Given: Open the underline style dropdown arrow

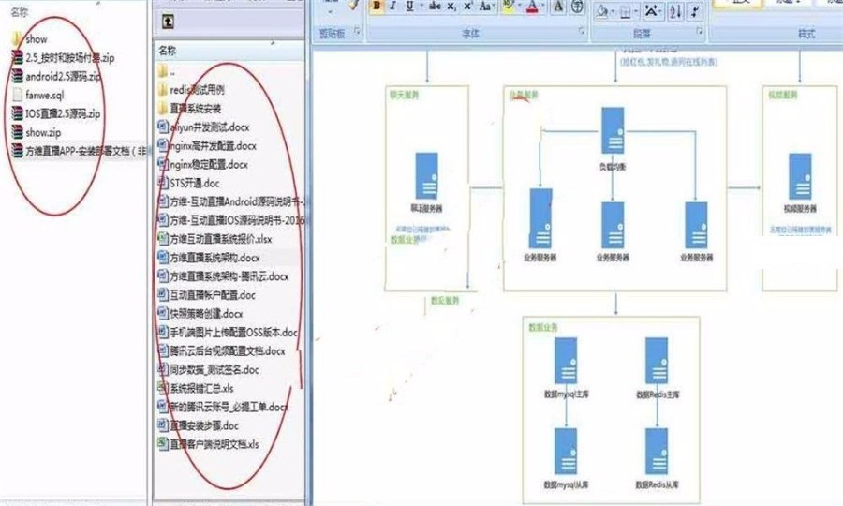Looking at the screenshot, I should [x=421, y=7].
